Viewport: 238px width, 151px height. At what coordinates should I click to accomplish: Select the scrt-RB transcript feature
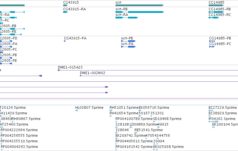(x=140, y=12)
